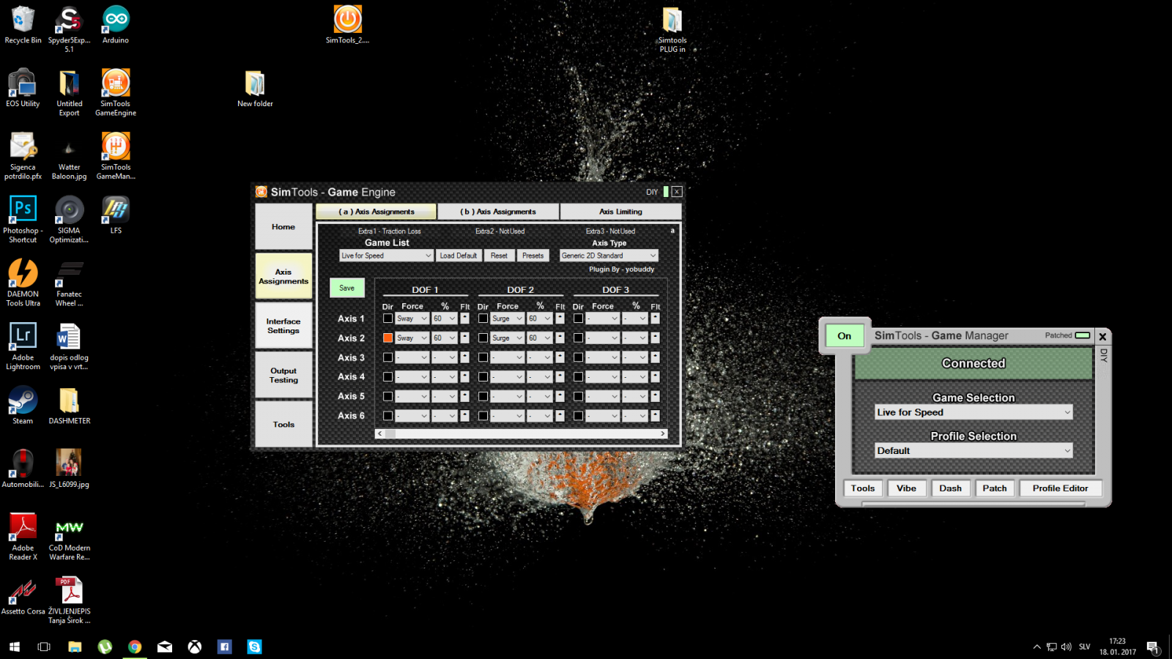Open Interface Settings section
Image resolution: width=1172 pixels, height=659 pixels.
point(283,326)
